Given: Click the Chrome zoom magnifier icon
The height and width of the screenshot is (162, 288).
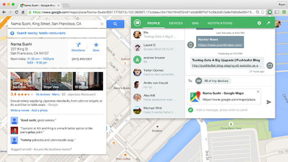Looking at the screenshot, I should 257,12.
